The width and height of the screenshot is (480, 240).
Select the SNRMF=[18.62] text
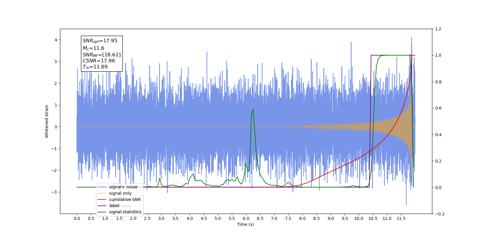coord(102,55)
